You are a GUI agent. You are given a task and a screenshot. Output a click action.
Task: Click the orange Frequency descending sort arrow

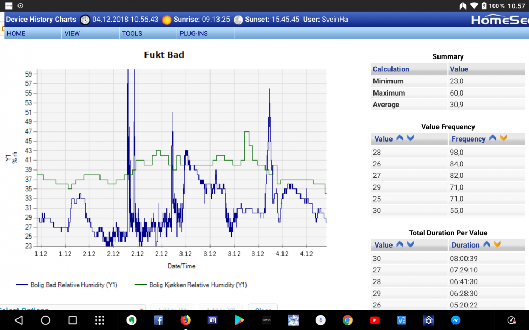[x=503, y=138]
